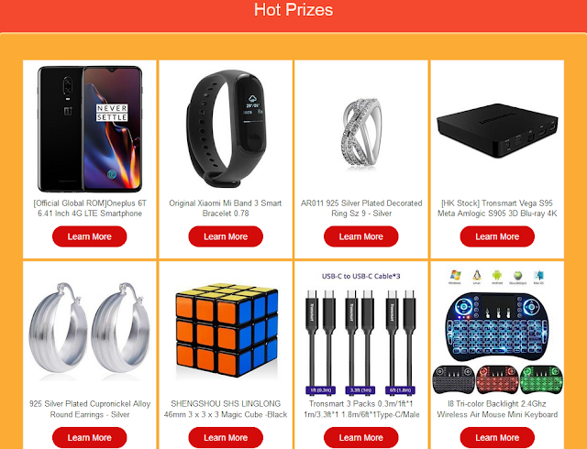Open the Original Xiaomi Mi Band 3 title
Viewport: 587px width, 449px height.
click(226, 208)
